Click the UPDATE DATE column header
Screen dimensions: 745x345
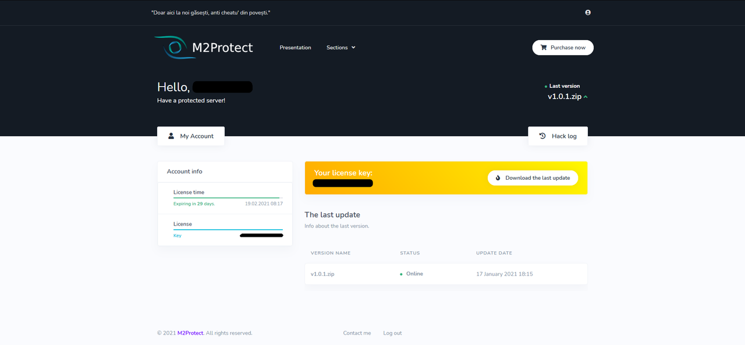pos(494,253)
